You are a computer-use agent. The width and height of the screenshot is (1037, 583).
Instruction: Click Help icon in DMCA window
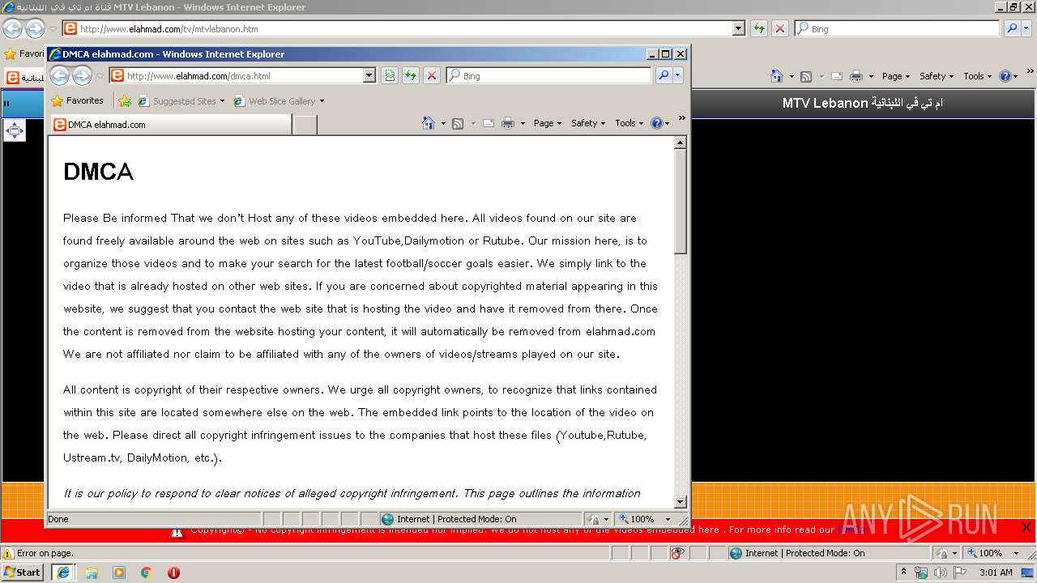(657, 123)
